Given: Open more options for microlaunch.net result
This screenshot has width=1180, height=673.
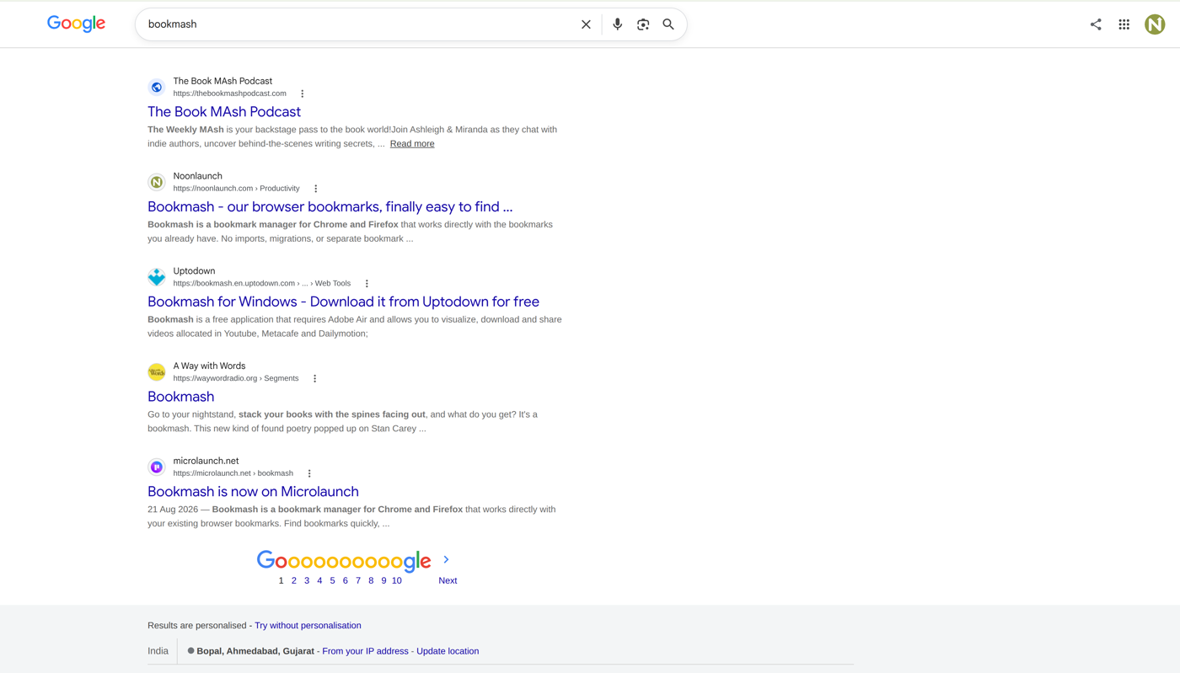Looking at the screenshot, I should [309, 473].
